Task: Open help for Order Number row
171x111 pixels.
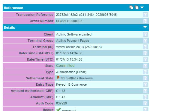Action: coord(145,21)
